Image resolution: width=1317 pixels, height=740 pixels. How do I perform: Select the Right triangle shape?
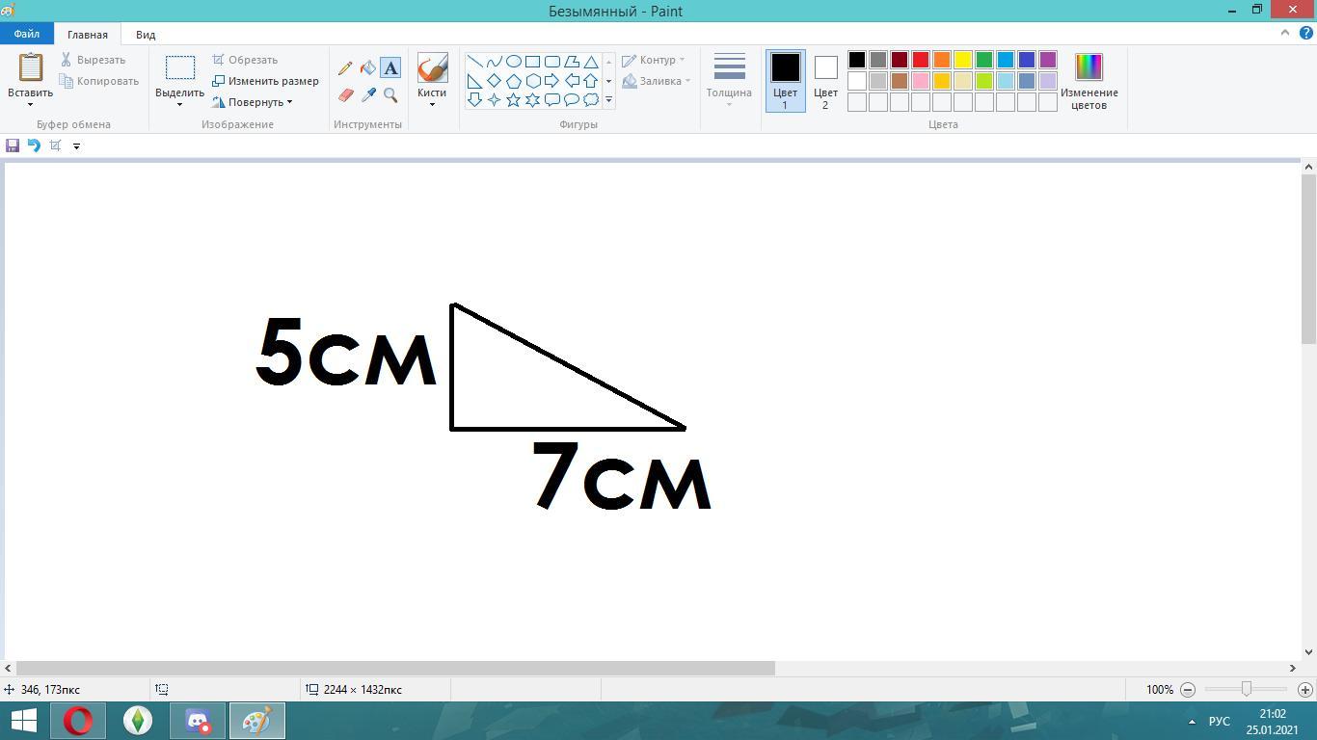[x=474, y=81]
